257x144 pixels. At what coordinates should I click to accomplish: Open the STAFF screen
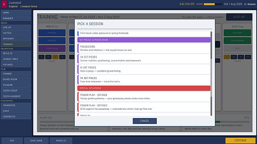tap(16, 111)
